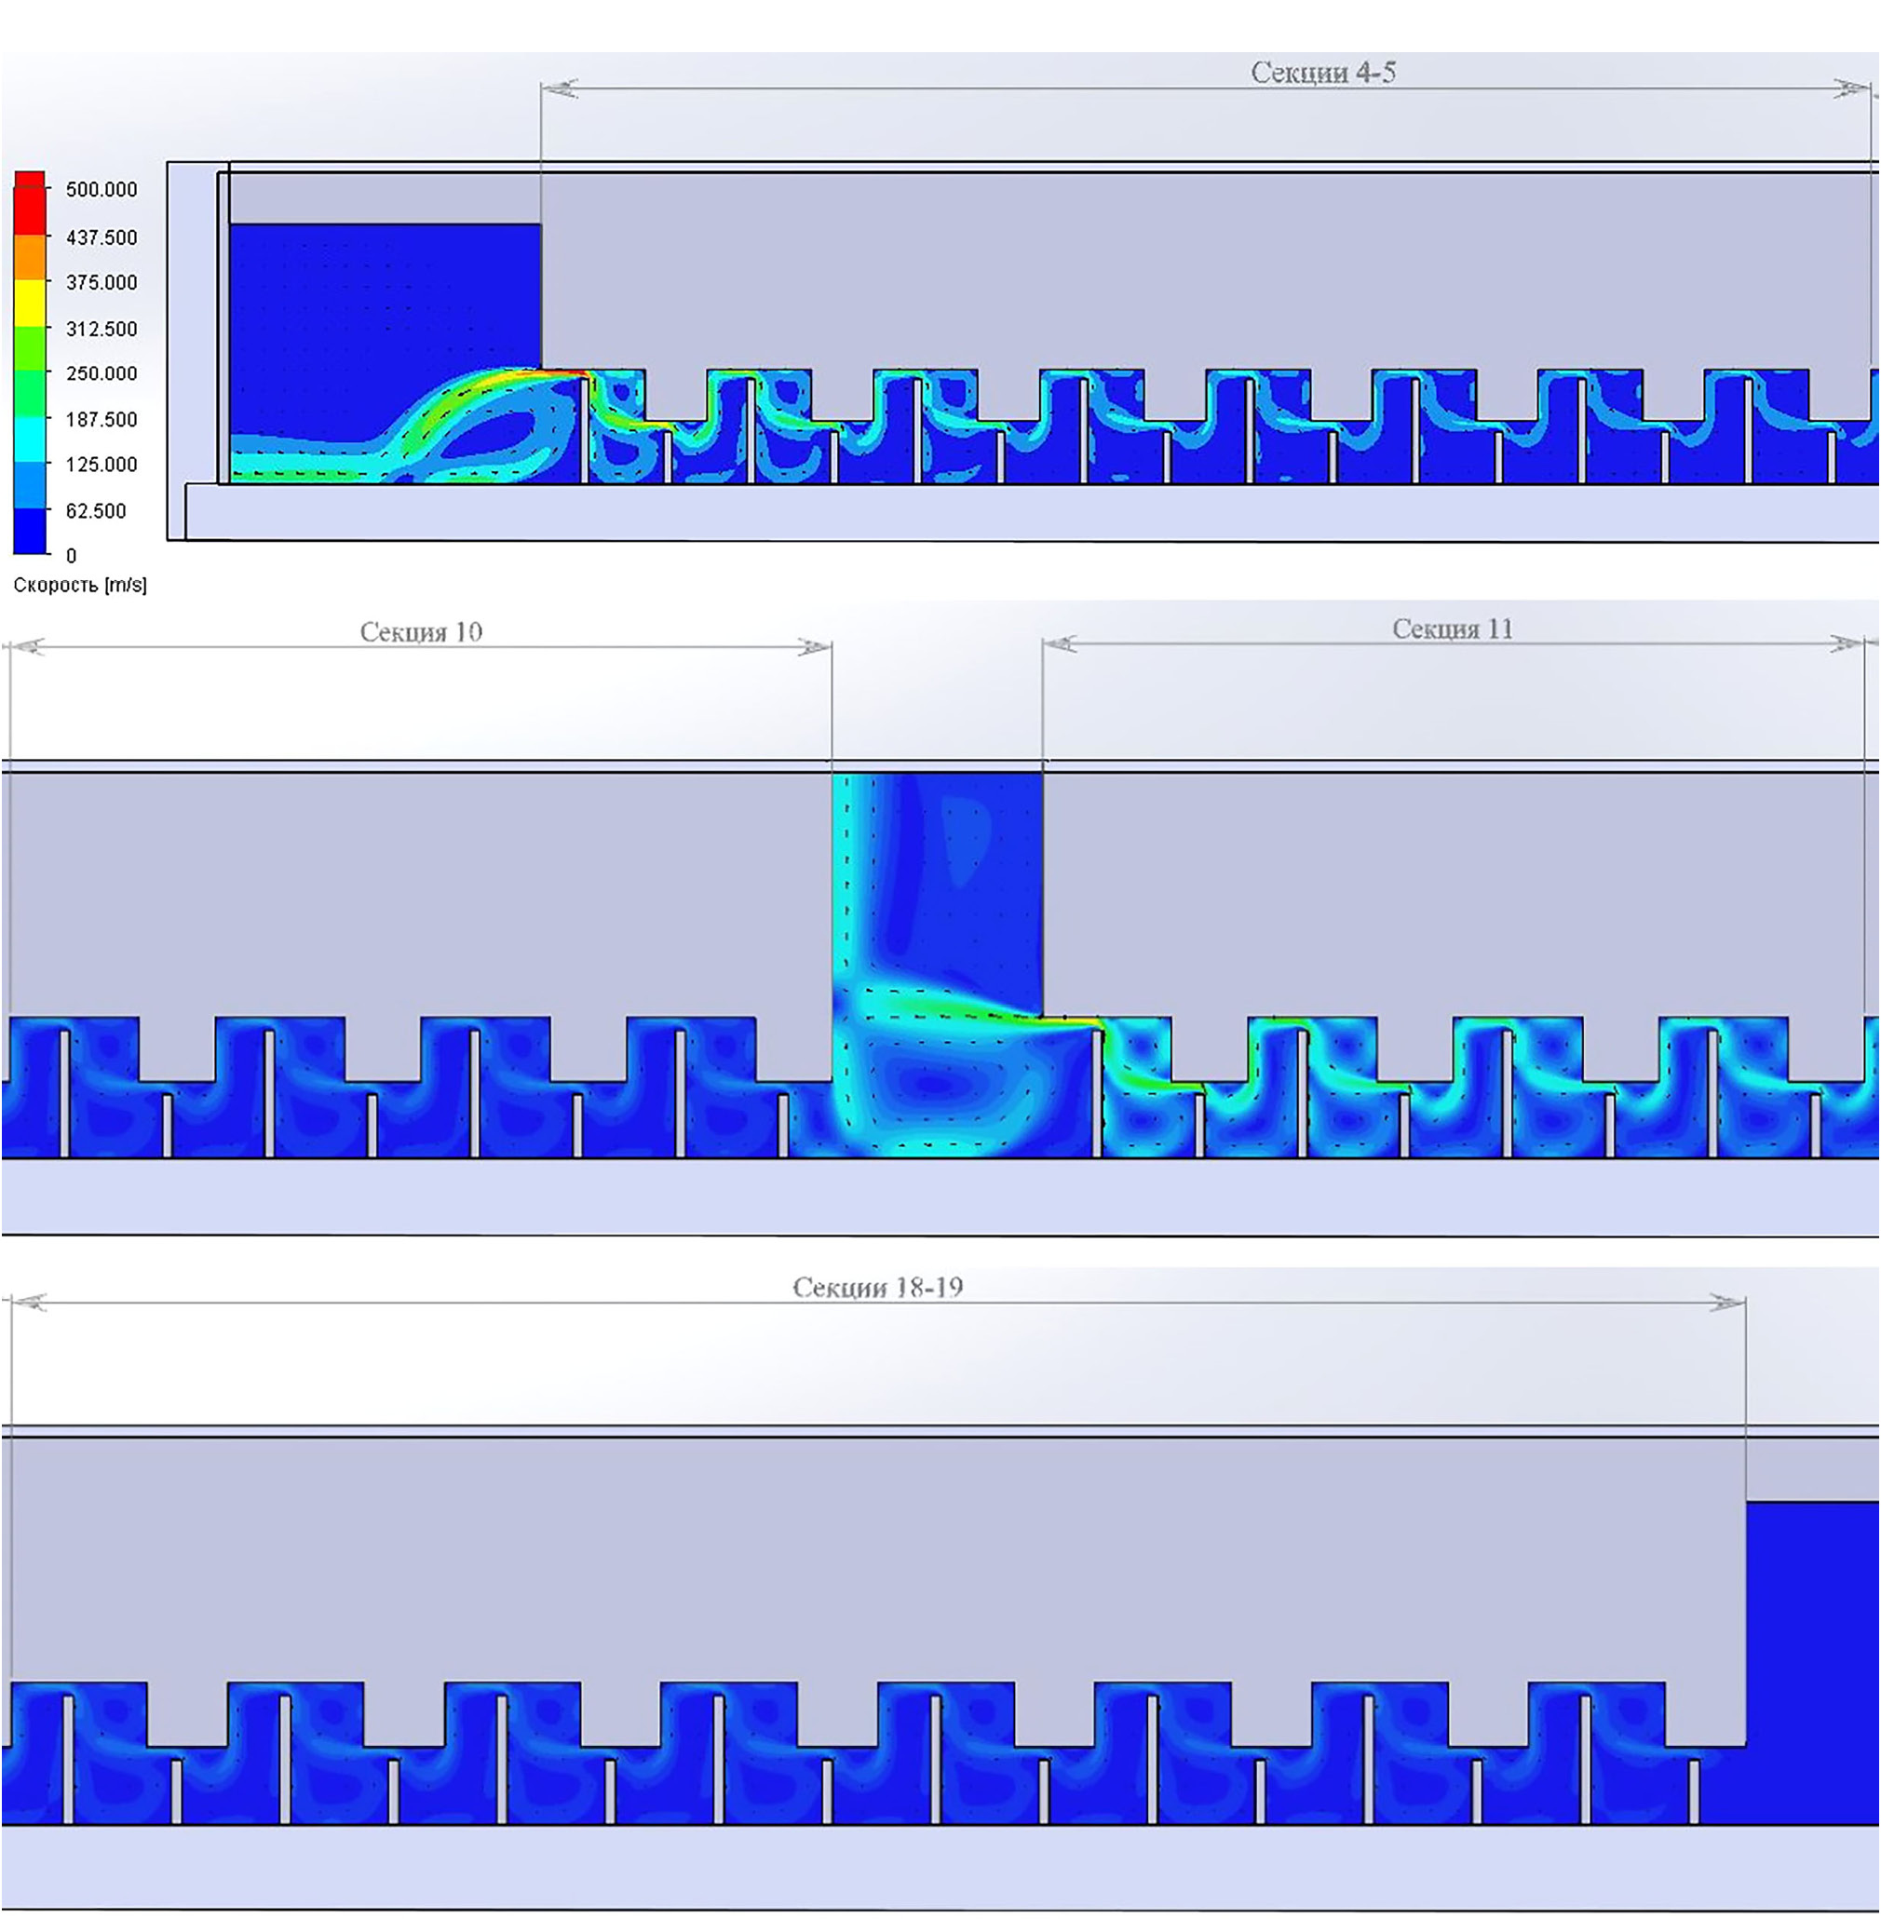Image resolution: width=1881 pixels, height=1919 pixels.
Task: Click the 125.000 legend value
Action: (101, 465)
